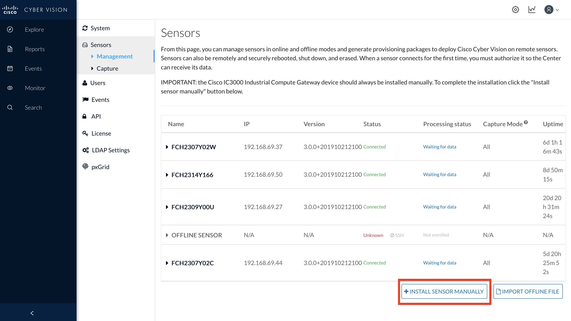Open Search in the main navigation
The image size is (571, 321).
pos(33,107)
